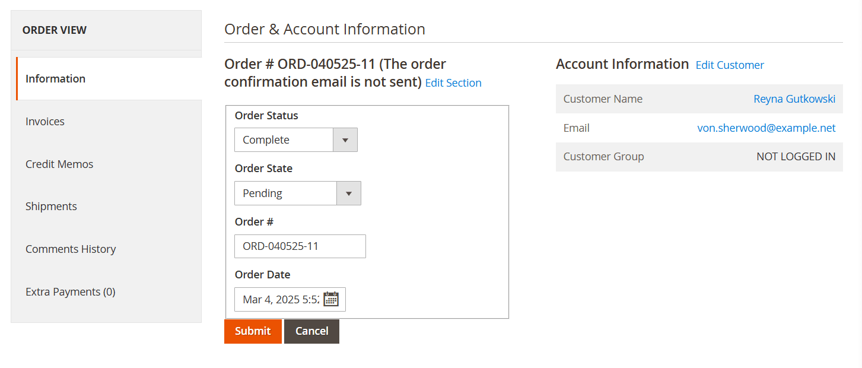The height and width of the screenshot is (368, 862).
Task: Click the Order State dropdown arrow
Action: point(349,193)
